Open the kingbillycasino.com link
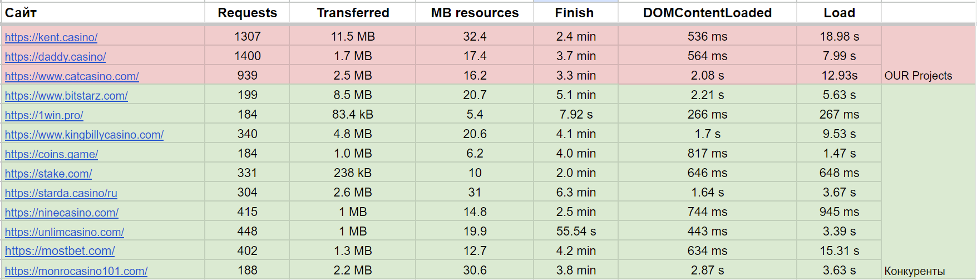Image resolution: width=977 pixels, height=280 pixels. 84,135
